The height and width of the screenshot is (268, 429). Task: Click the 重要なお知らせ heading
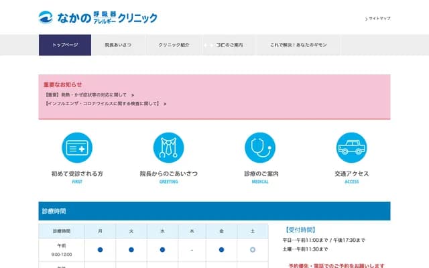[62, 85]
